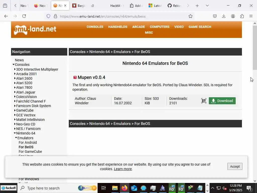Open the CONSOLES menu item
The width and height of the screenshot is (257, 193).
pos(95,27)
